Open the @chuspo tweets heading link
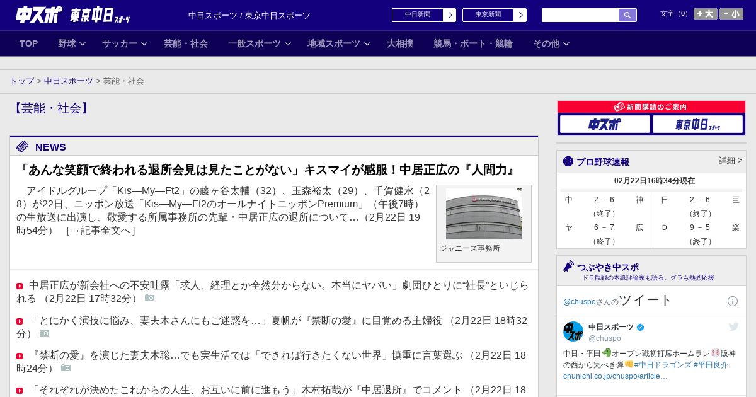The width and height of the screenshot is (756, 397). 618,300
